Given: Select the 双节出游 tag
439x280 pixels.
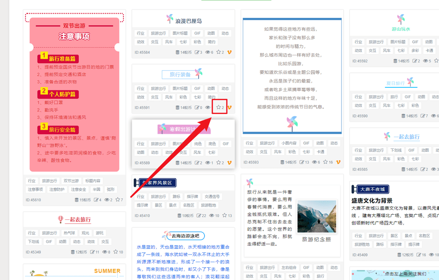Looking at the screenshot, I should click(x=71, y=181).
